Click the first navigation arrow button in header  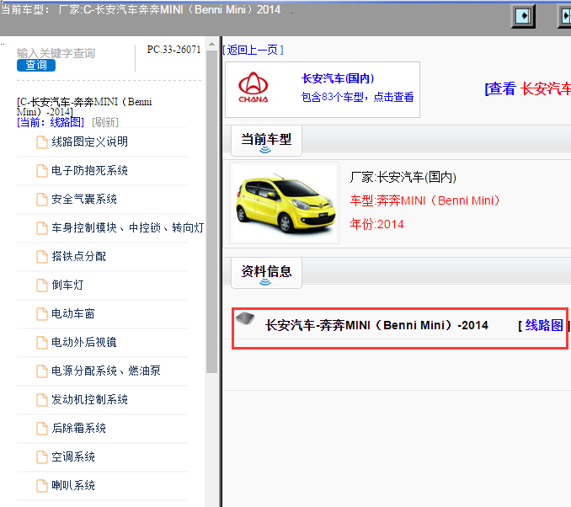click(523, 16)
